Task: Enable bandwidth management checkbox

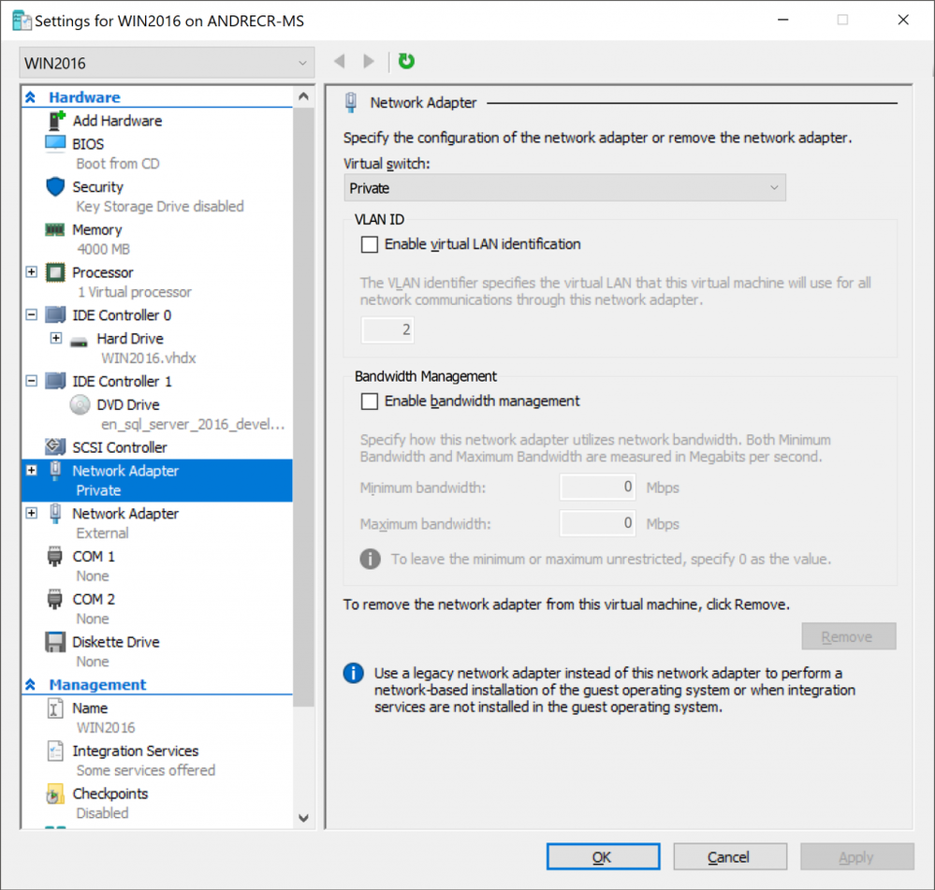Action: (x=370, y=401)
